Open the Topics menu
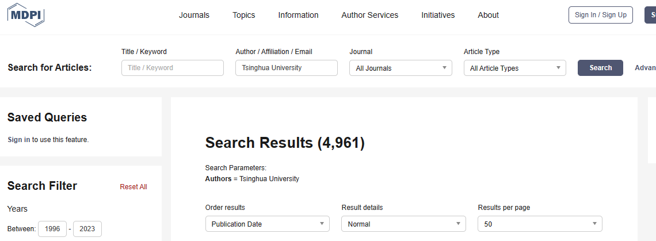 [x=243, y=15]
